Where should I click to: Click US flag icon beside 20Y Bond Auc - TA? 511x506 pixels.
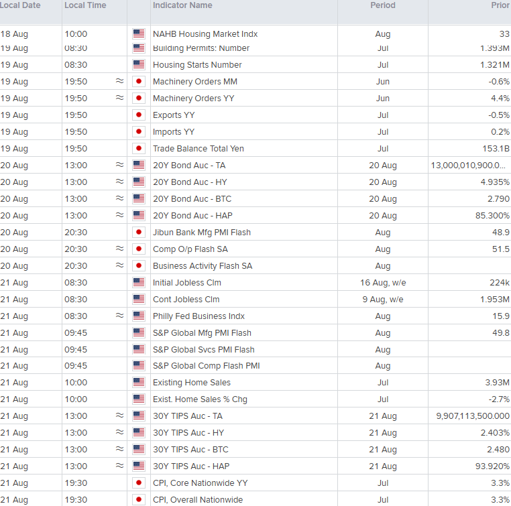coord(139,165)
